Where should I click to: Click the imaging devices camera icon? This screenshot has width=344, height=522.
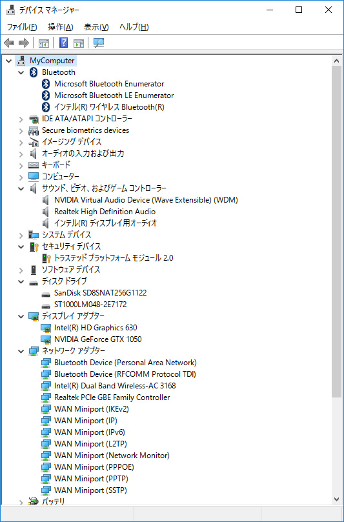point(34,142)
